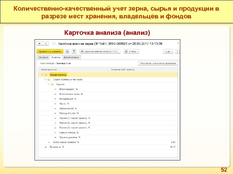Click the value cell showing 18,15

coord(143,147)
